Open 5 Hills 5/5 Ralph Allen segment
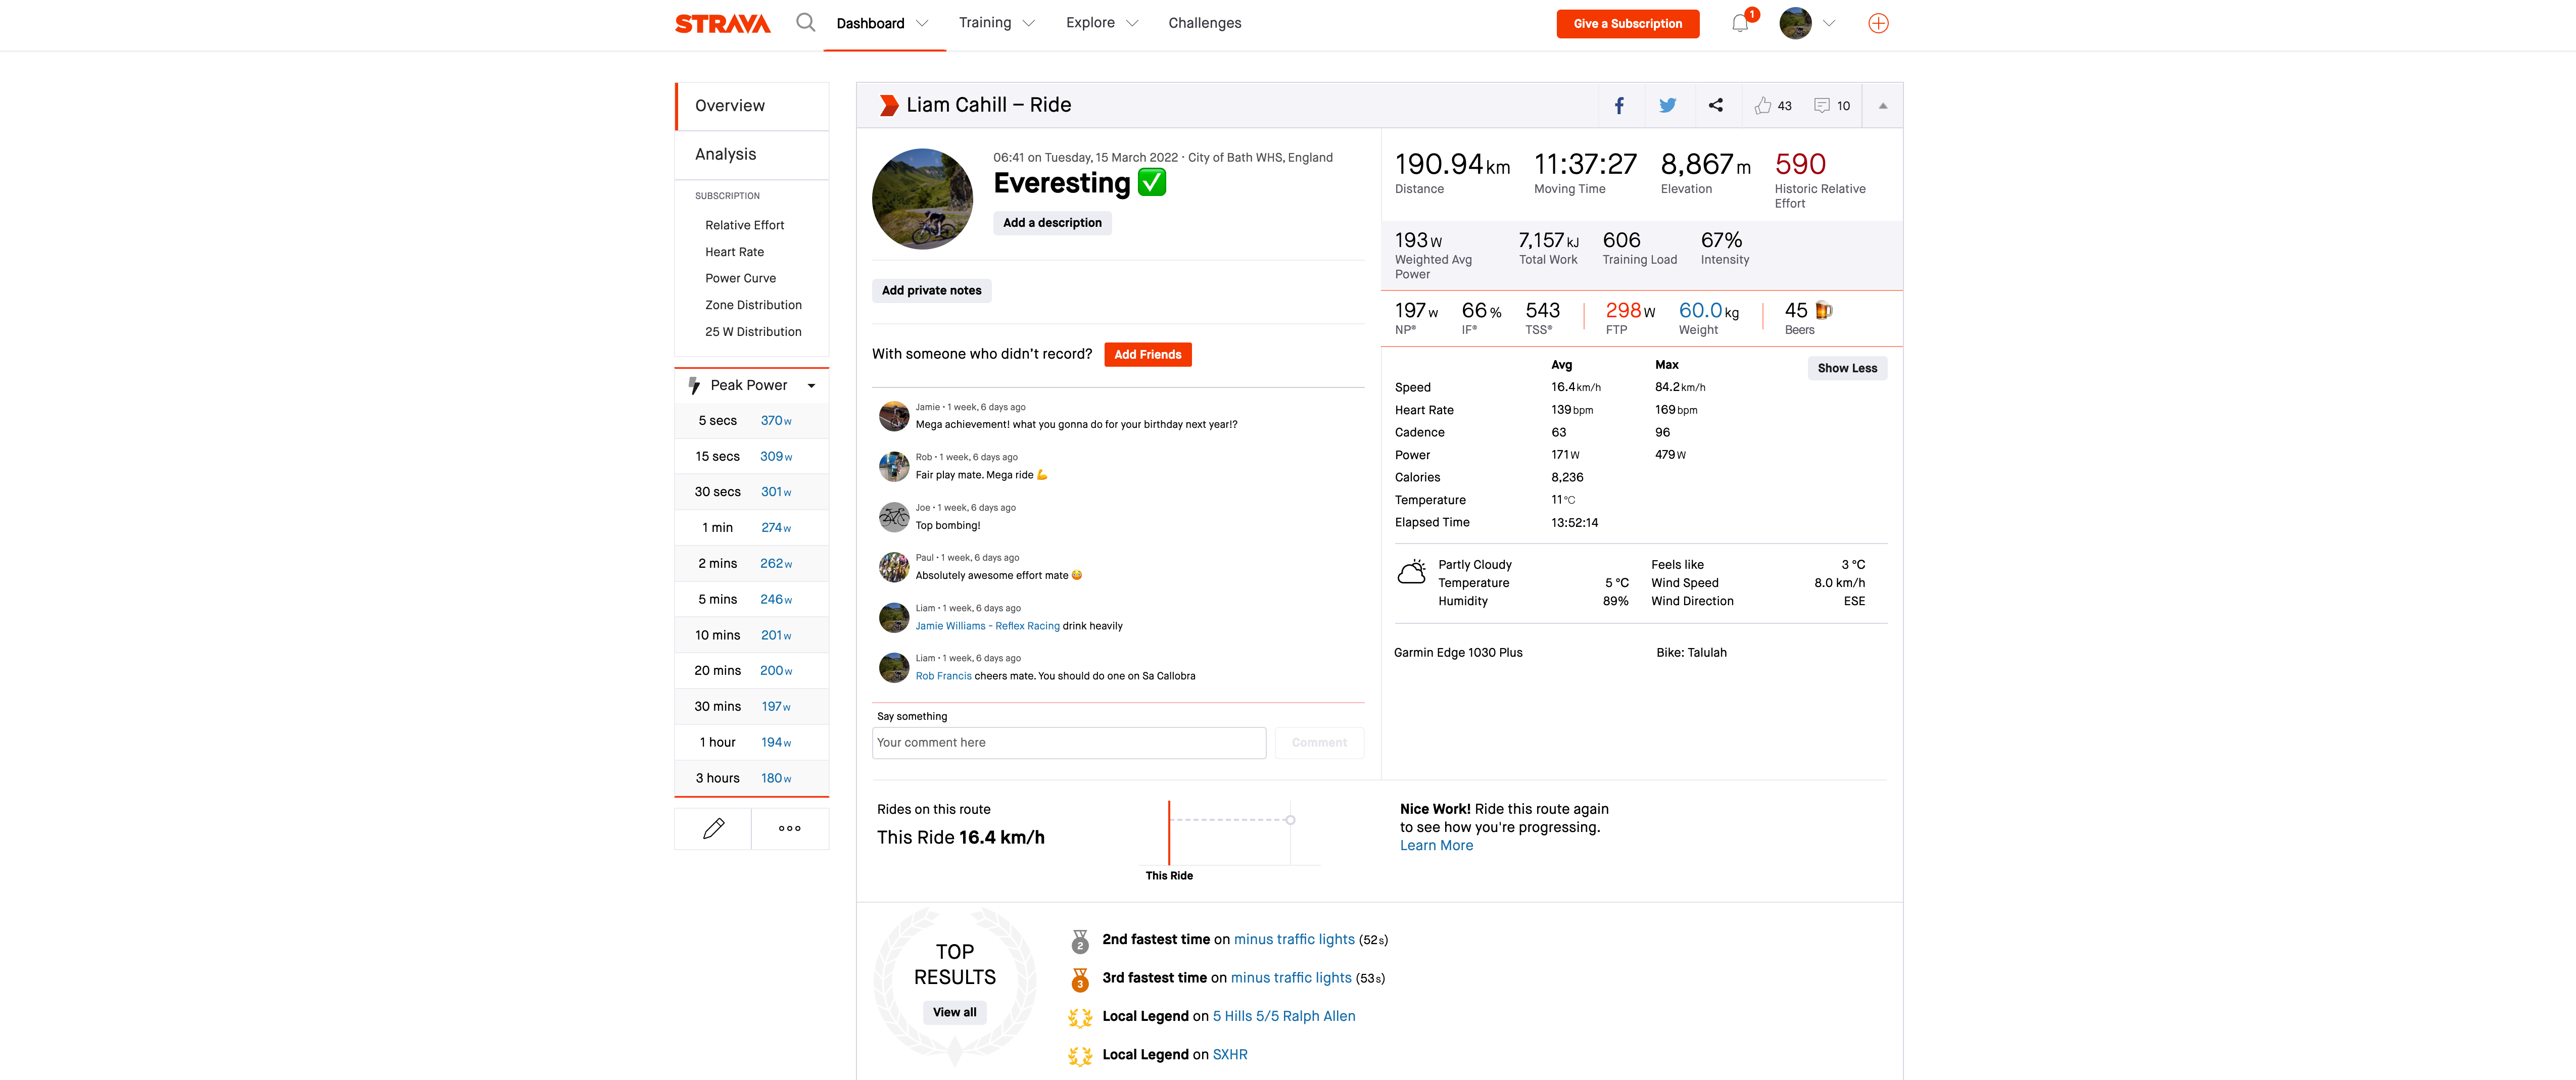 1283,1016
